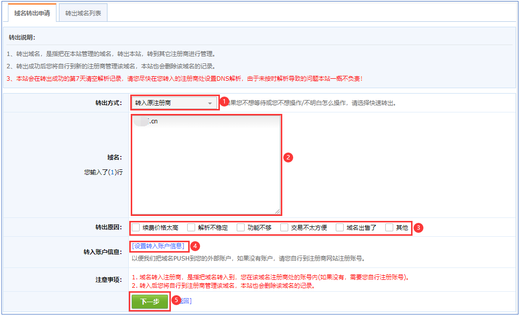This screenshot has height=316, width=520.
Task: Click the resize handle of the domain textarea
Action: [x=277, y=211]
